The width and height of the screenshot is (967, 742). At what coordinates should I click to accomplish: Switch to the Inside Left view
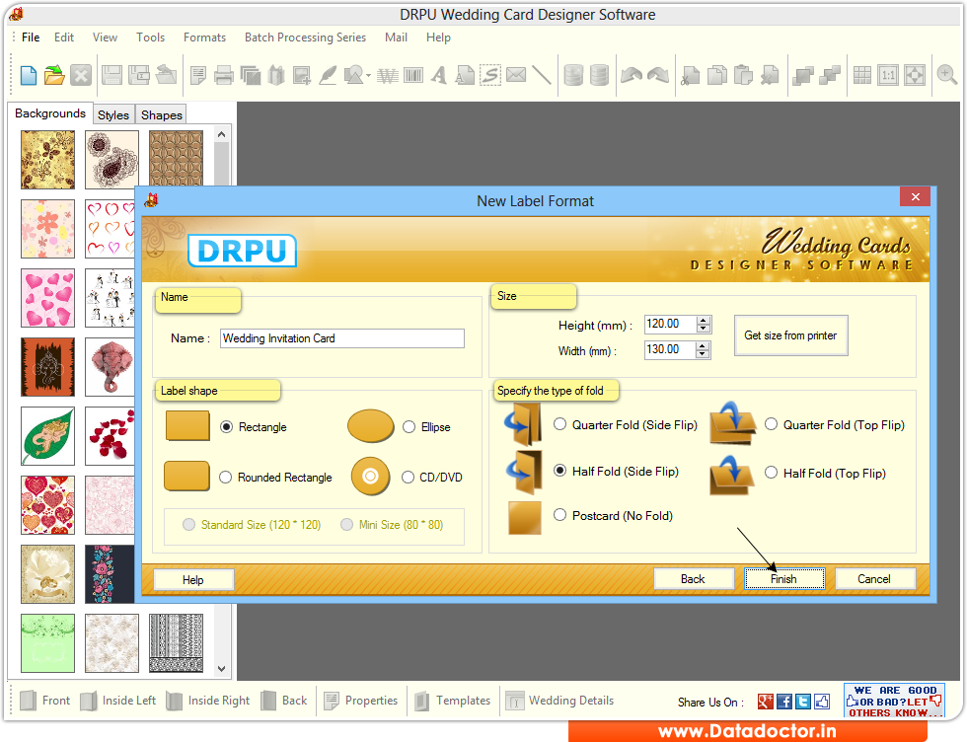pyautogui.click(x=118, y=701)
